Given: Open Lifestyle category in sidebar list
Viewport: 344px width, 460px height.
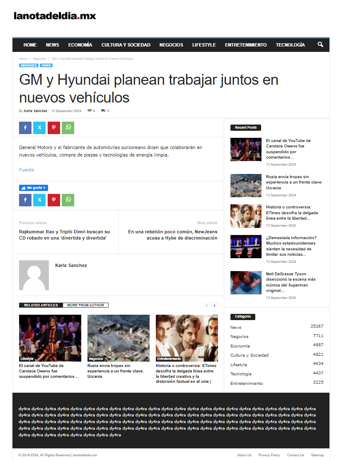Looking at the screenshot, I should 277,365.
